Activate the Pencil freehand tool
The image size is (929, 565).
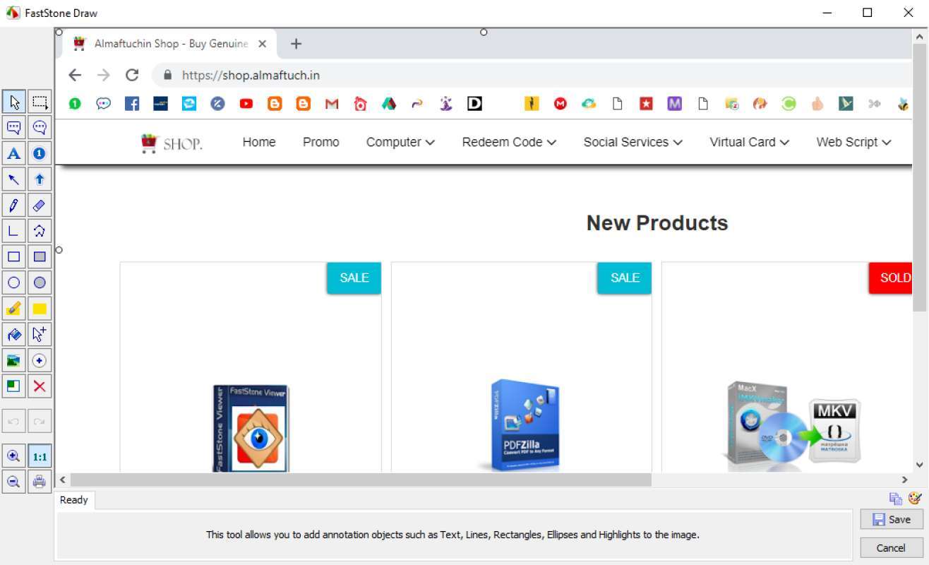13,205
